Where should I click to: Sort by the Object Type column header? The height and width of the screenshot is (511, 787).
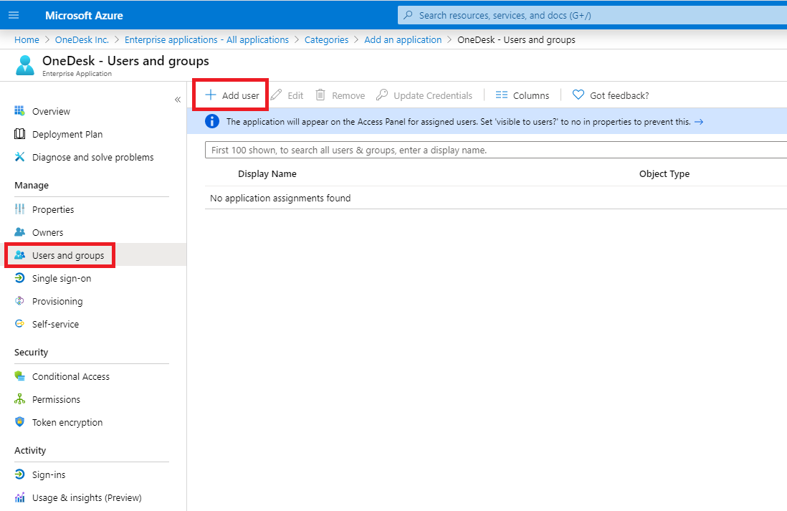(664, 173)
